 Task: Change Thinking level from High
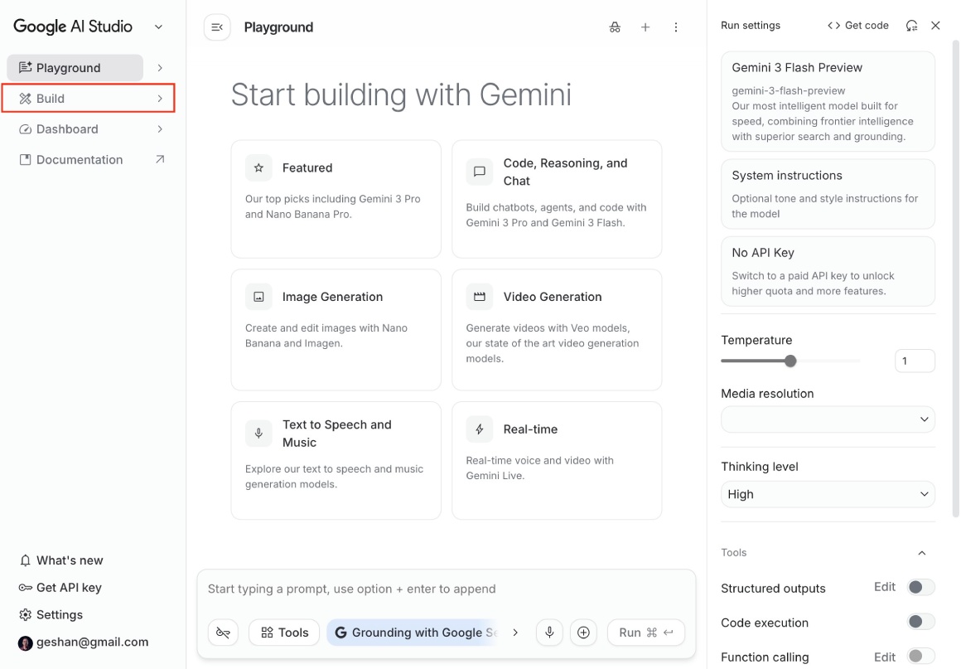(828, 494)
